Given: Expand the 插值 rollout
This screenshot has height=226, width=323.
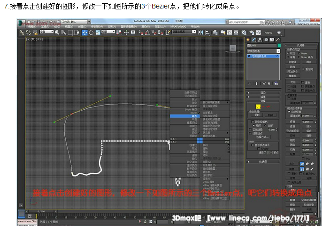Looking at the screenshot, I should 263,97.
